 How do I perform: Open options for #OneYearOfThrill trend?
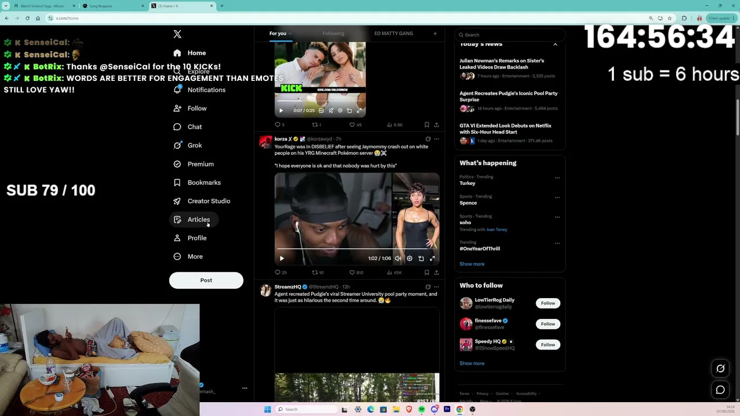(557, 243)
